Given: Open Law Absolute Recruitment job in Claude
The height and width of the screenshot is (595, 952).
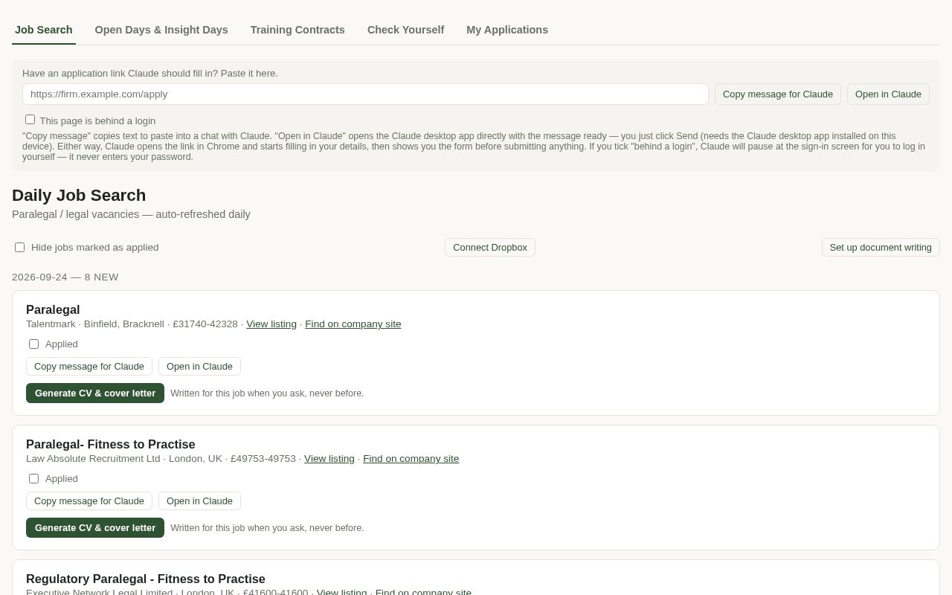Looking at the screenshot, I should click(199, 501).
